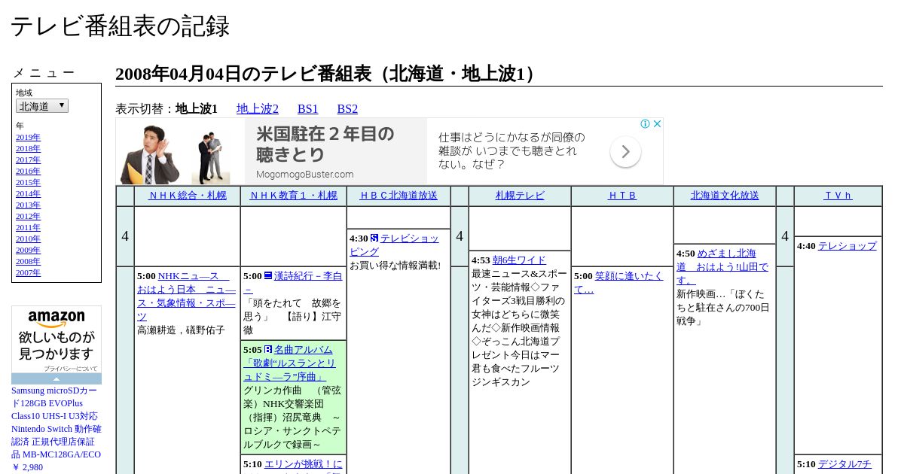Image resolution: width=904 pixels, height=474 pixels.
Task: Open the テレビショッピング program link
Action: [x=394, y=245]
